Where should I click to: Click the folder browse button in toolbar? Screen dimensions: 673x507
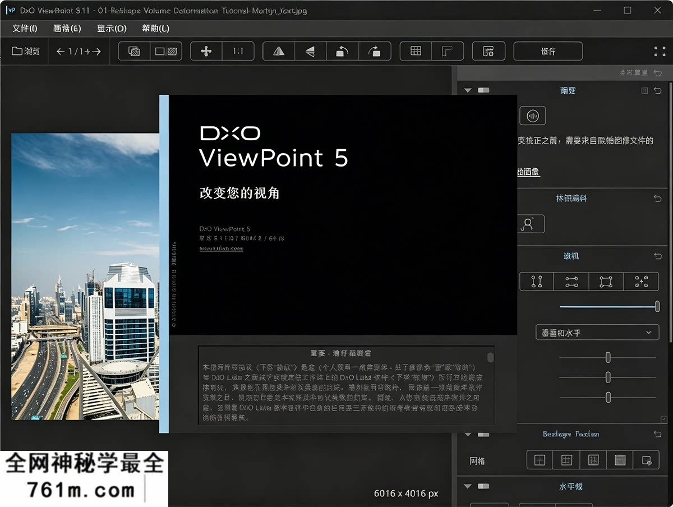click(26, 51)
